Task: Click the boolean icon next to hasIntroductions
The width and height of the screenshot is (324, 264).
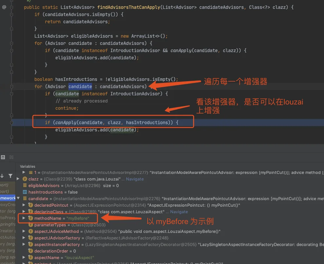Action: [25, 192]
